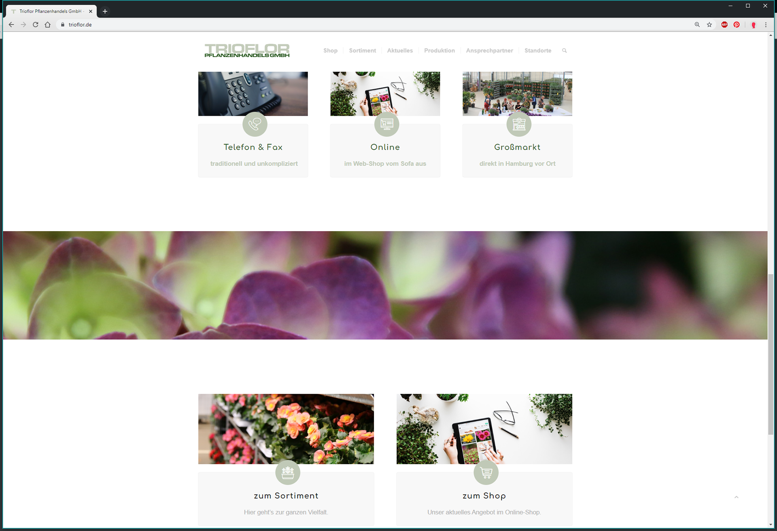777x531 pixels.
Task: View site security lock info
Action: coord(63,25)
